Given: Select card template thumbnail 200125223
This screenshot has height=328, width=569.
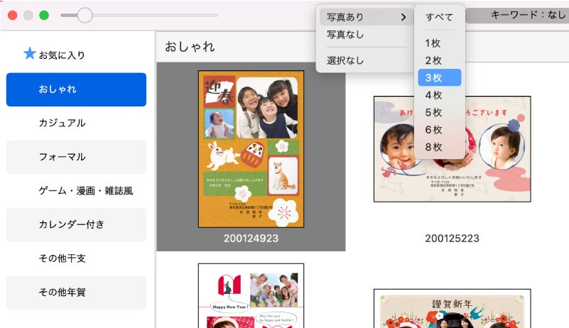Looking at the screenshot, I should pyautogui.click(x=453, y=149).
